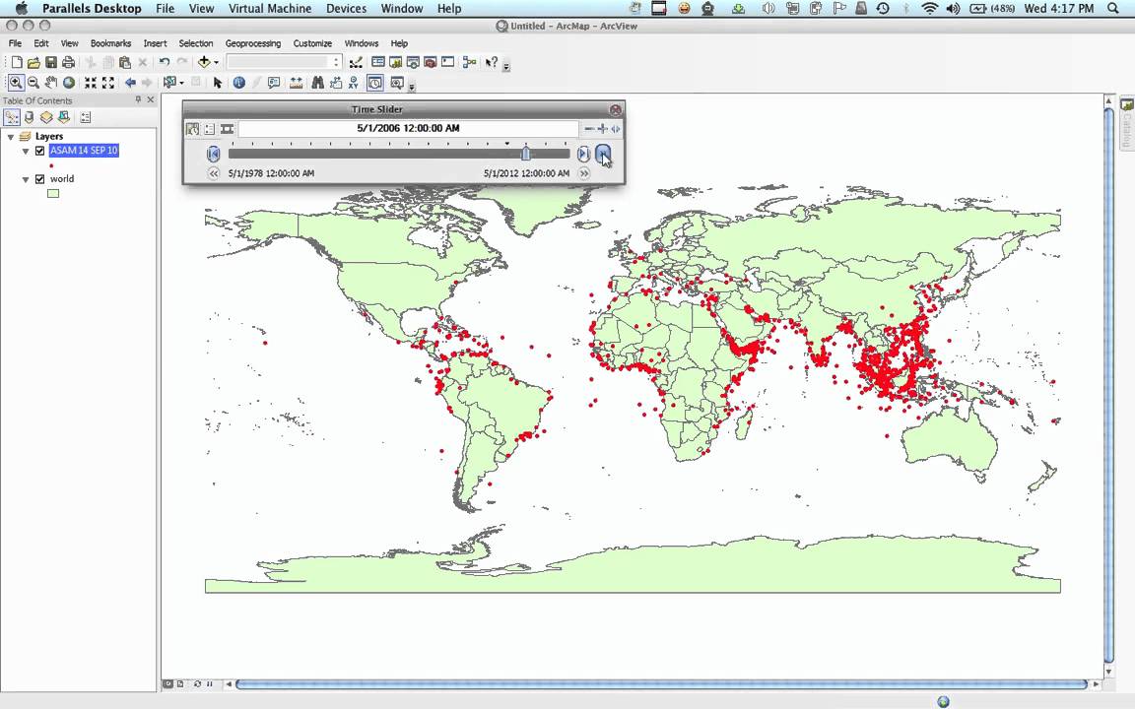Undo the last action
1135x709 pixels.
tap(165, 62)
